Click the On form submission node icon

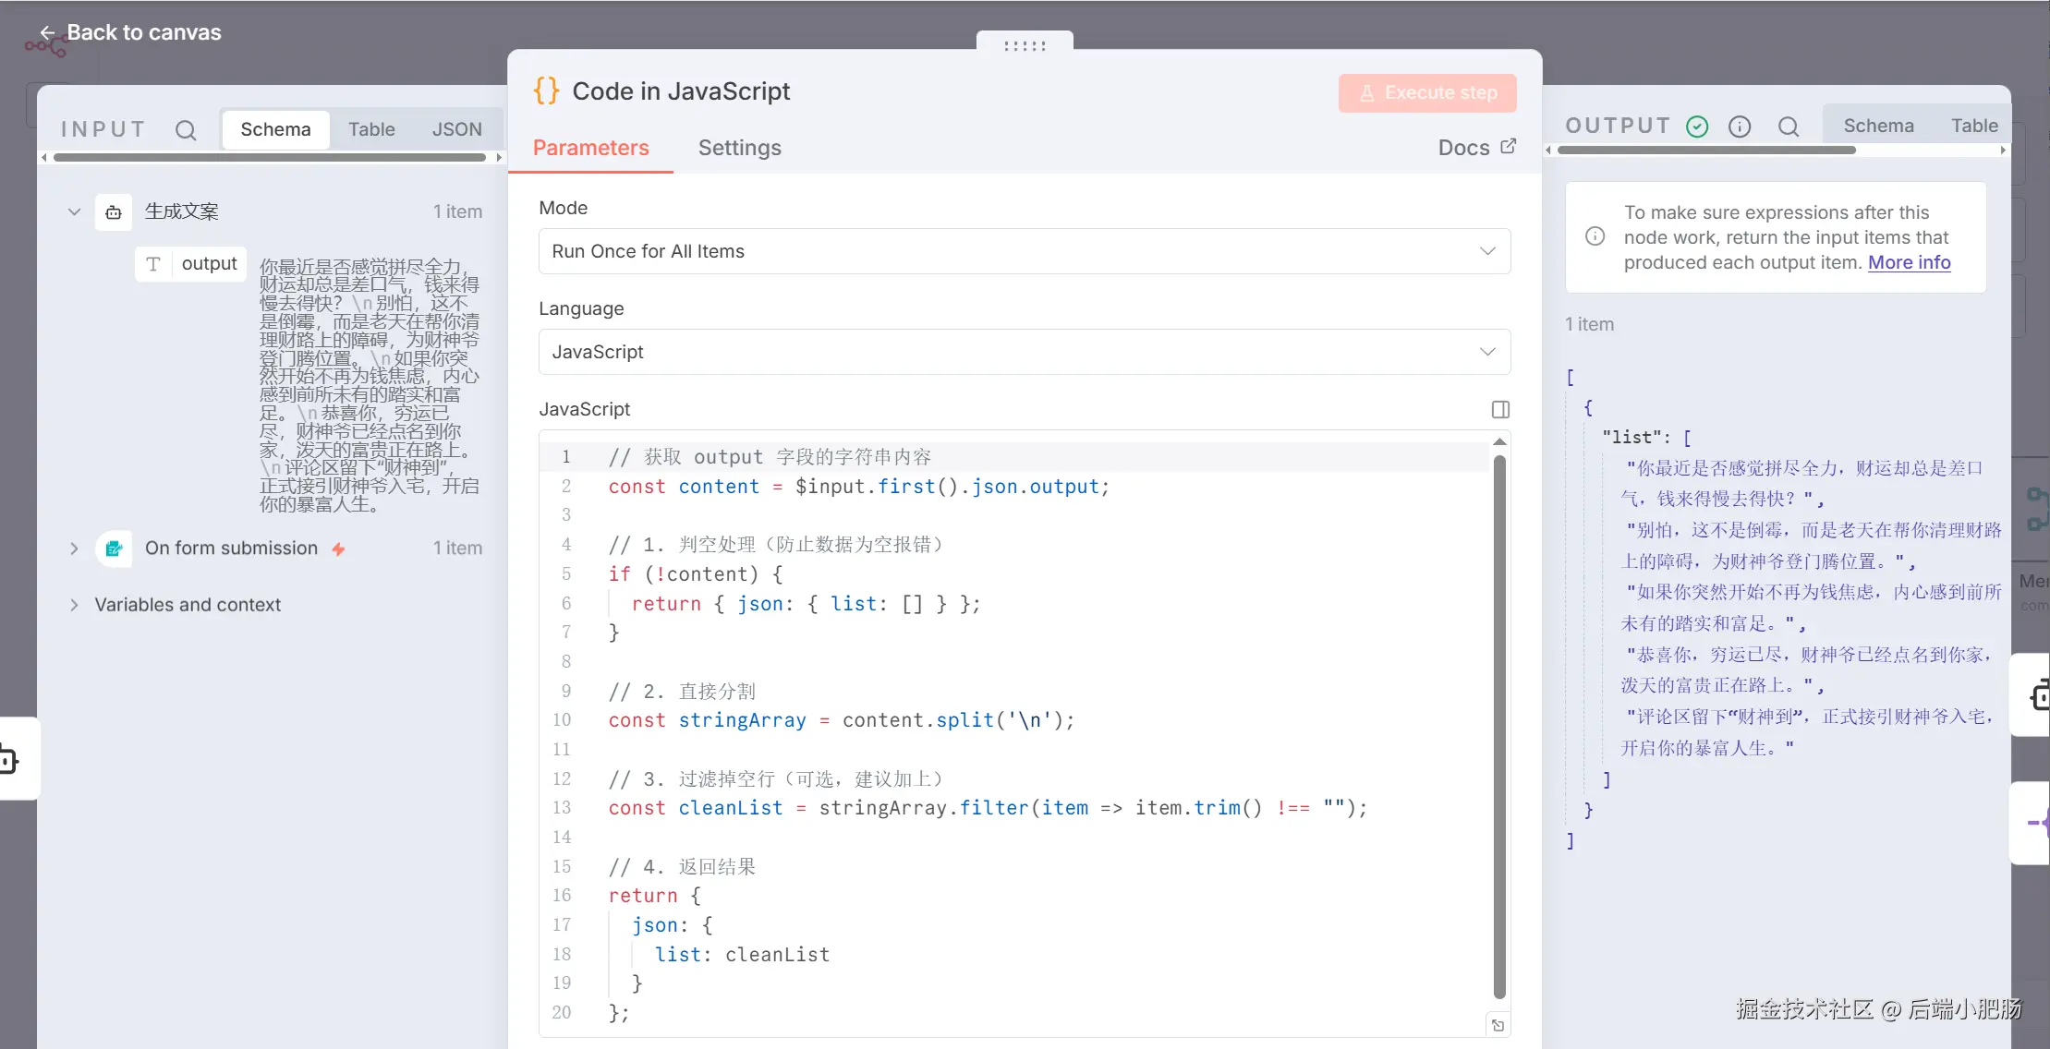pyautogui.click(x=114, y=549)
